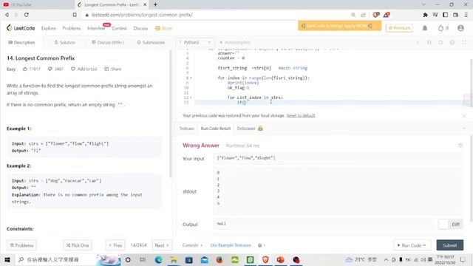This screenshot has height=266, width=473.
Task: Click the share icon in address bar
Action: coord(363,15)
